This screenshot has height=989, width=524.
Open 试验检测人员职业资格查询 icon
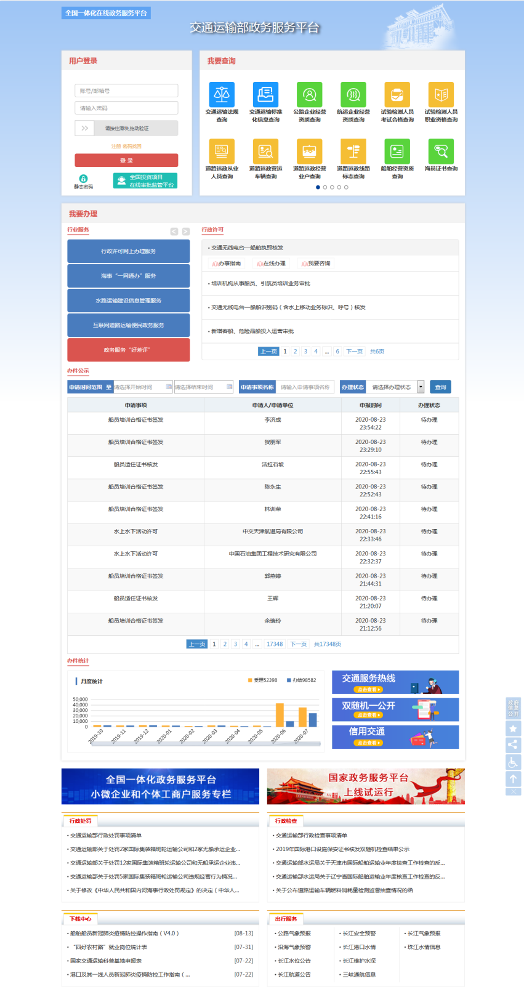click(x=441, y=94)
